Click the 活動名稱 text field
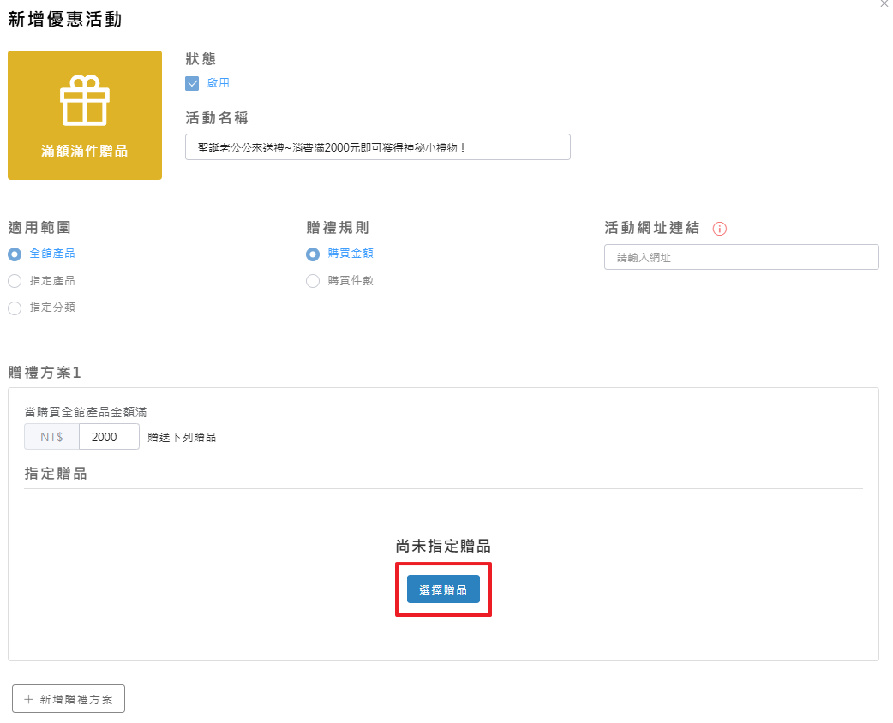 click(377, 146)
